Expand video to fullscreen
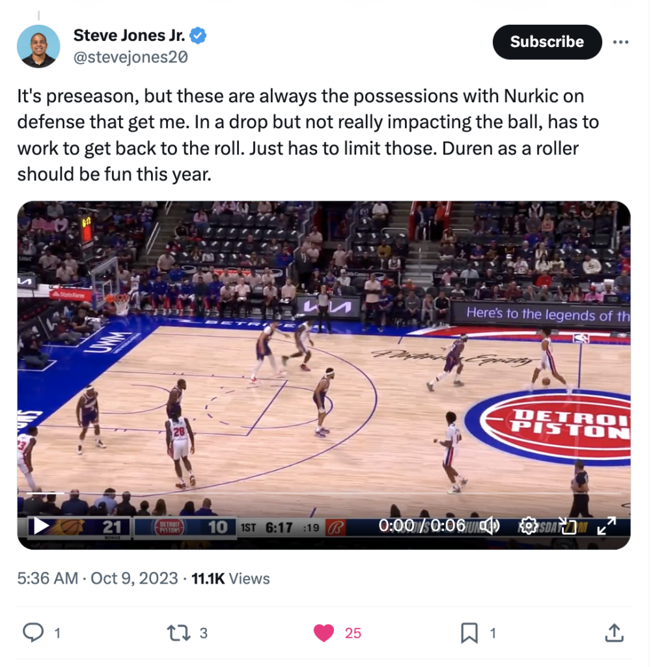The width and height of the screenshot is (651, 667). pyautogui.click(x=606, y=526)
